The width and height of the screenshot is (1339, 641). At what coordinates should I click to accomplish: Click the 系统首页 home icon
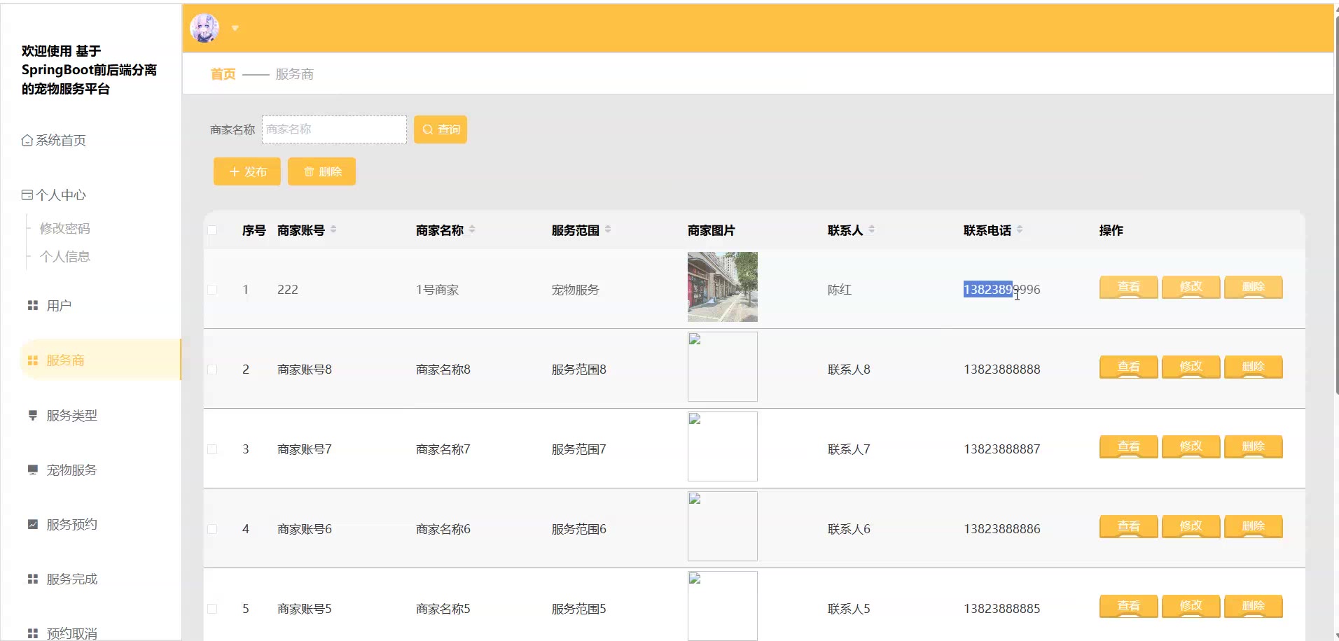point(27,141)
